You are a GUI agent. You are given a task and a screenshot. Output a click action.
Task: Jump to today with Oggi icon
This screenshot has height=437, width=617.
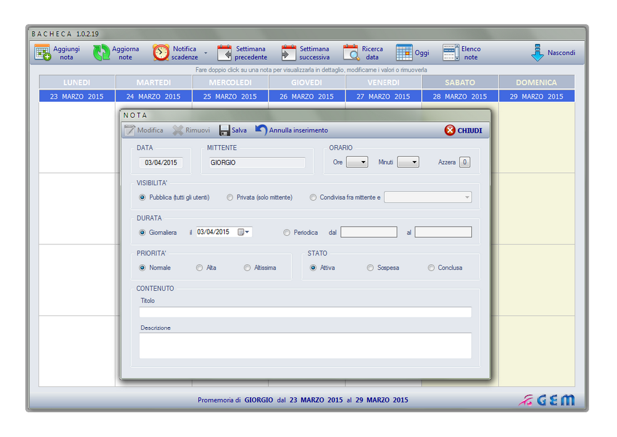tap(404, 53)
